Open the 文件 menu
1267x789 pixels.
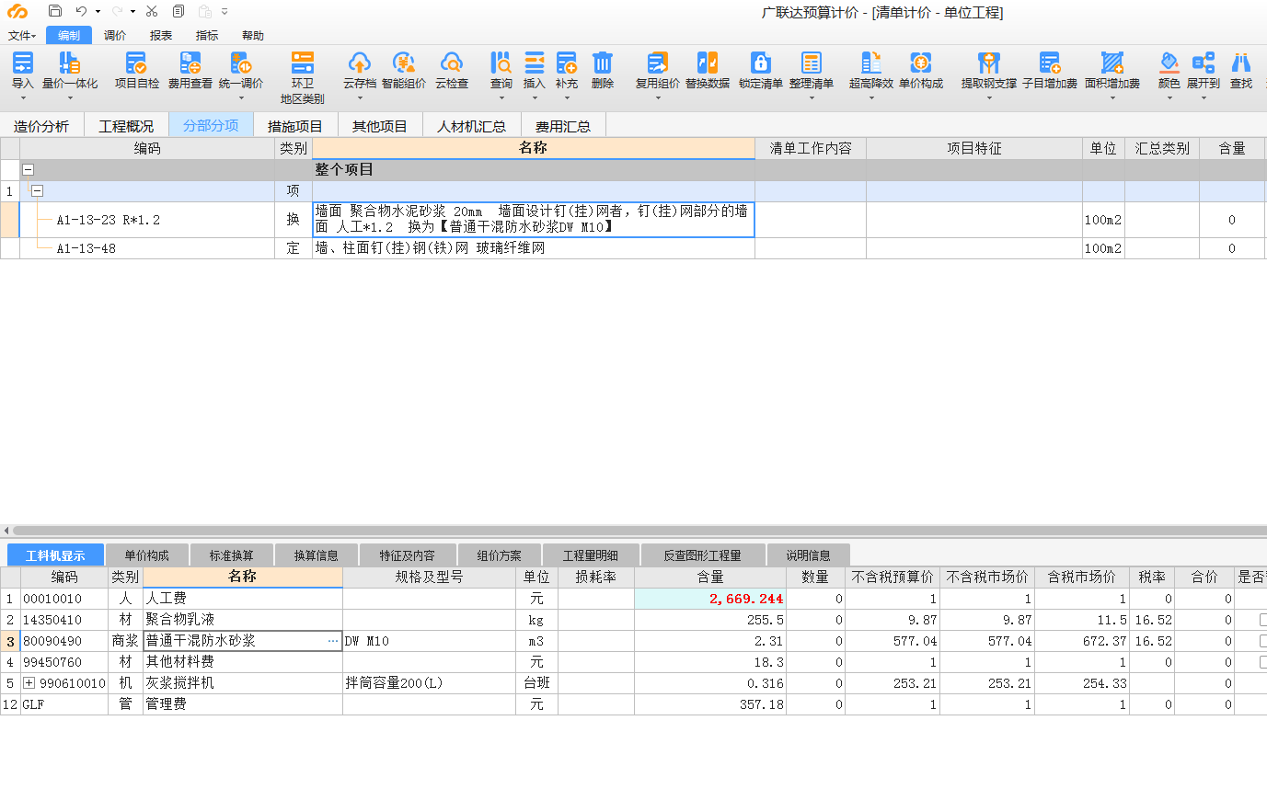pos(22,36)
